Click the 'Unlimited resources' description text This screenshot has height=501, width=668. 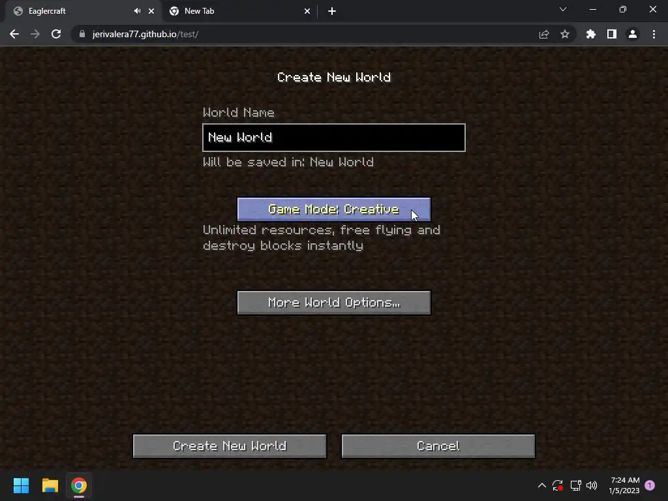[322, 237]
